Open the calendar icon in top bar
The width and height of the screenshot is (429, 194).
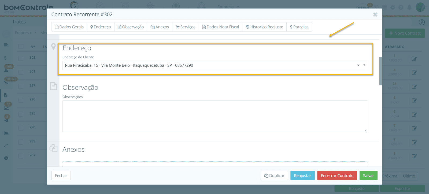384,8
